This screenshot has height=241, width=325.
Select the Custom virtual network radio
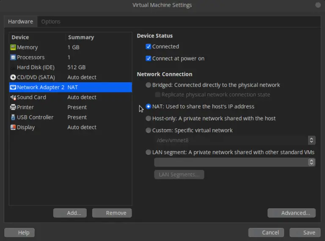pos(148,130)
